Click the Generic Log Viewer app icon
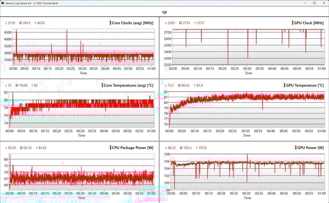This screenshot has height=203, width=329. (x=3, y=3)
